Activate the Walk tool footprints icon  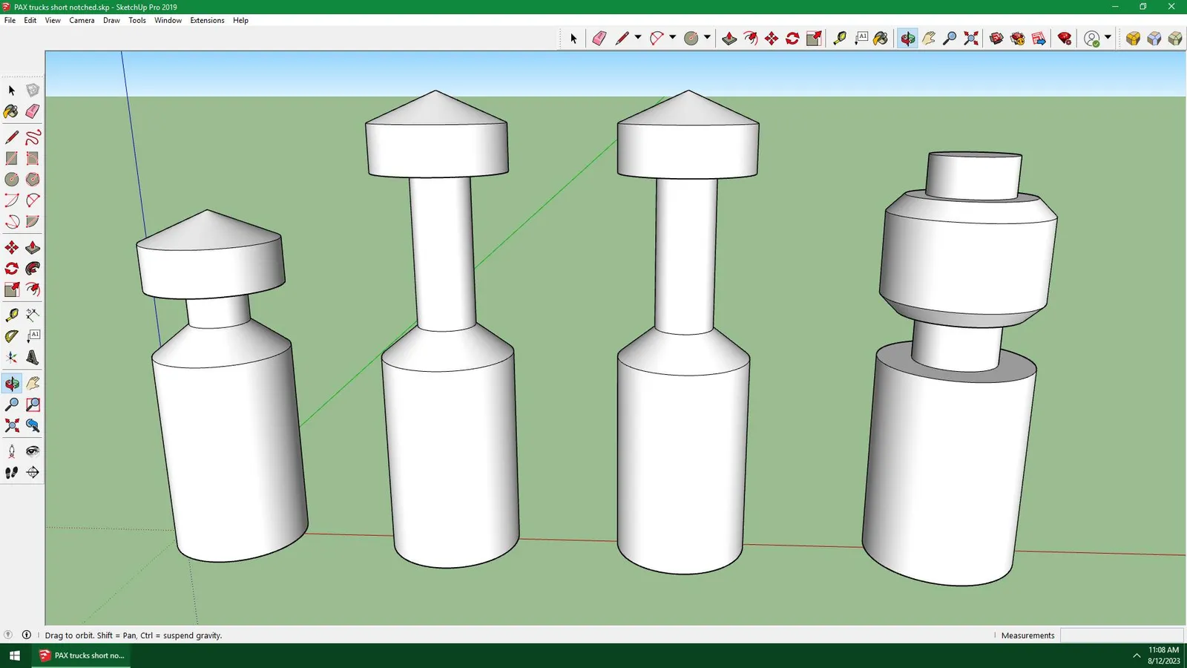coord(11,473)
